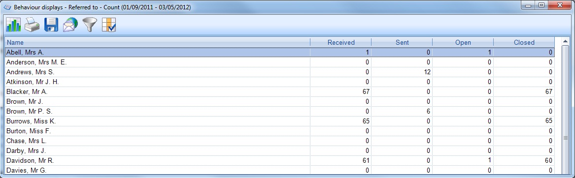Open the bar chart view icon
Screen dimensions: 575x178
click(x=13, y=25)
